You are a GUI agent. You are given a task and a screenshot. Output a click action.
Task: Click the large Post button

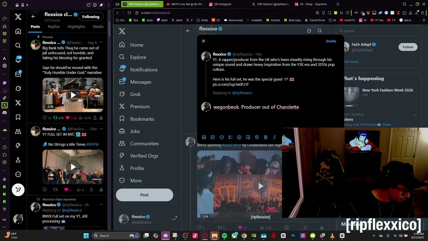pyautogui.click(x=144, y=195)
